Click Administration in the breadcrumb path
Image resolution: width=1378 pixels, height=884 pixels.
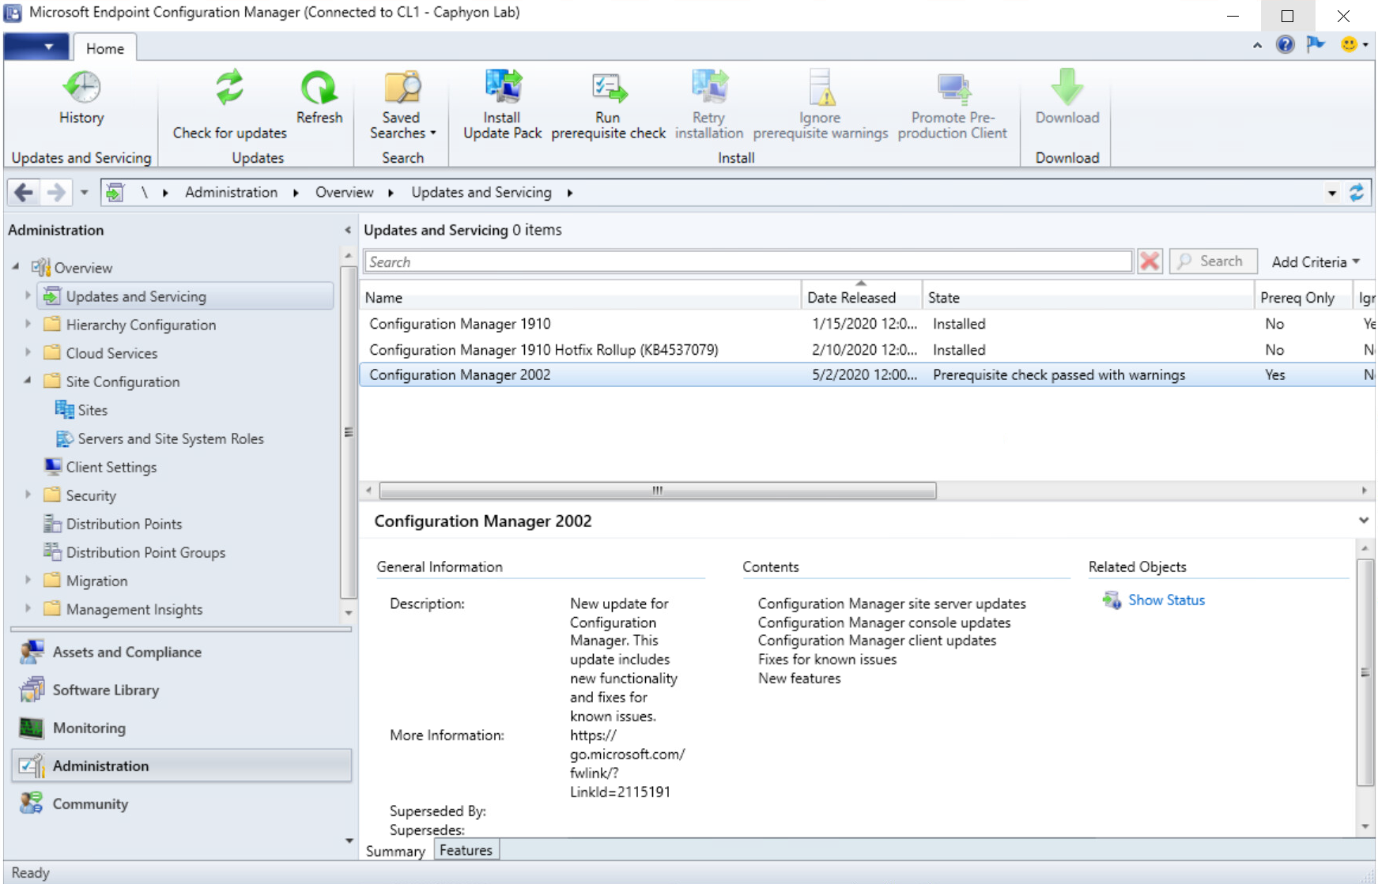(231, 192)
